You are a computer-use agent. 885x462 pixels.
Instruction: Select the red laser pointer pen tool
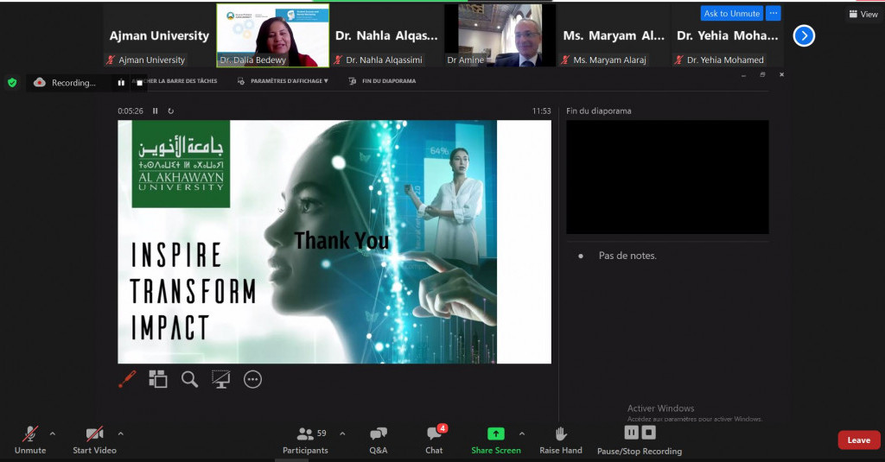click(127, 379)
